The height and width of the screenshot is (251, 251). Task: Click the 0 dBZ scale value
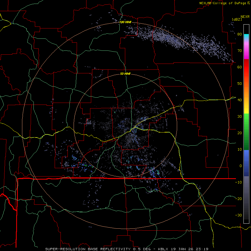pyautogui.click(x=241, y=166)
